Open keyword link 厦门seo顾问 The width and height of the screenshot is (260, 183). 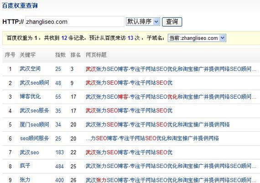click(35, 124)
